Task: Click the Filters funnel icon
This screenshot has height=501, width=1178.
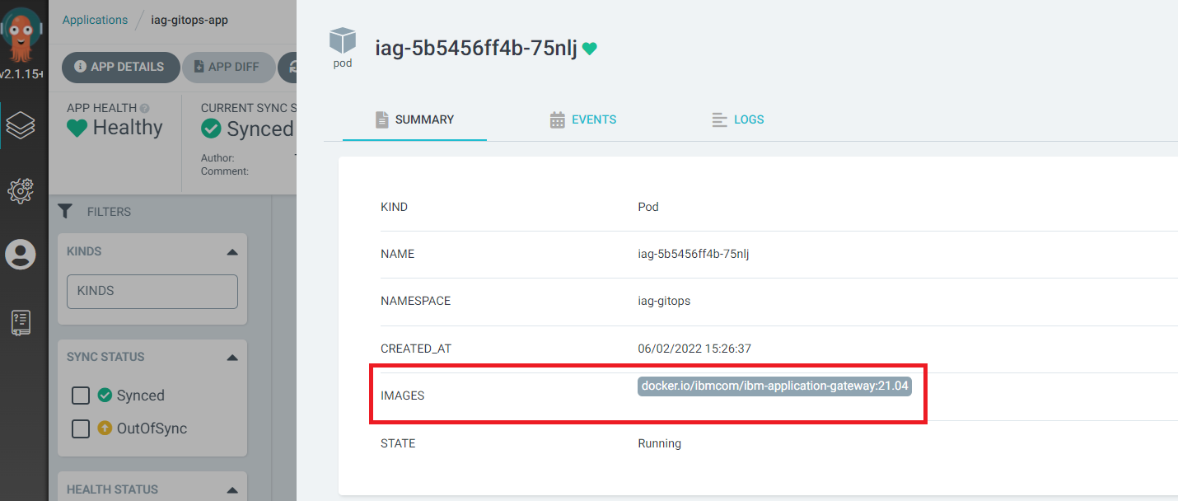Action: (x=65, y=212)
